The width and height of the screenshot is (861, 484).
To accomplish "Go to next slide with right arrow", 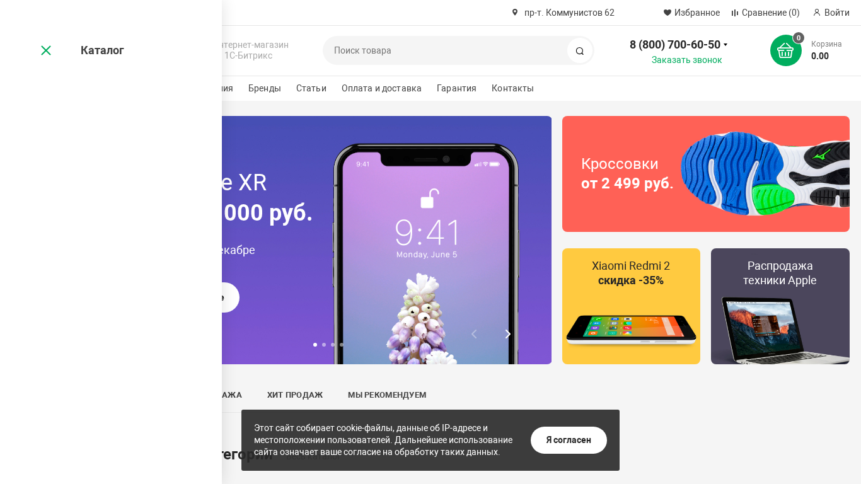I will point(507,334).
